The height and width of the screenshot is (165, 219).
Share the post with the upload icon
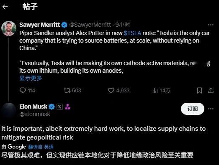[211, 90]
